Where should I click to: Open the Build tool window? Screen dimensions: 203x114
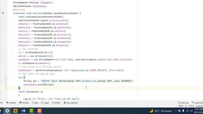coord(35,103)
